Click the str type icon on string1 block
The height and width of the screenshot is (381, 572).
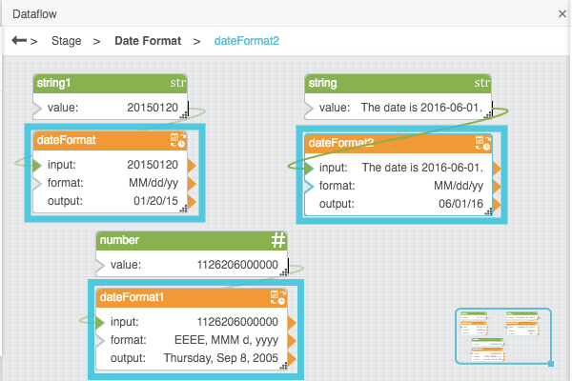[x=178, y=83]
